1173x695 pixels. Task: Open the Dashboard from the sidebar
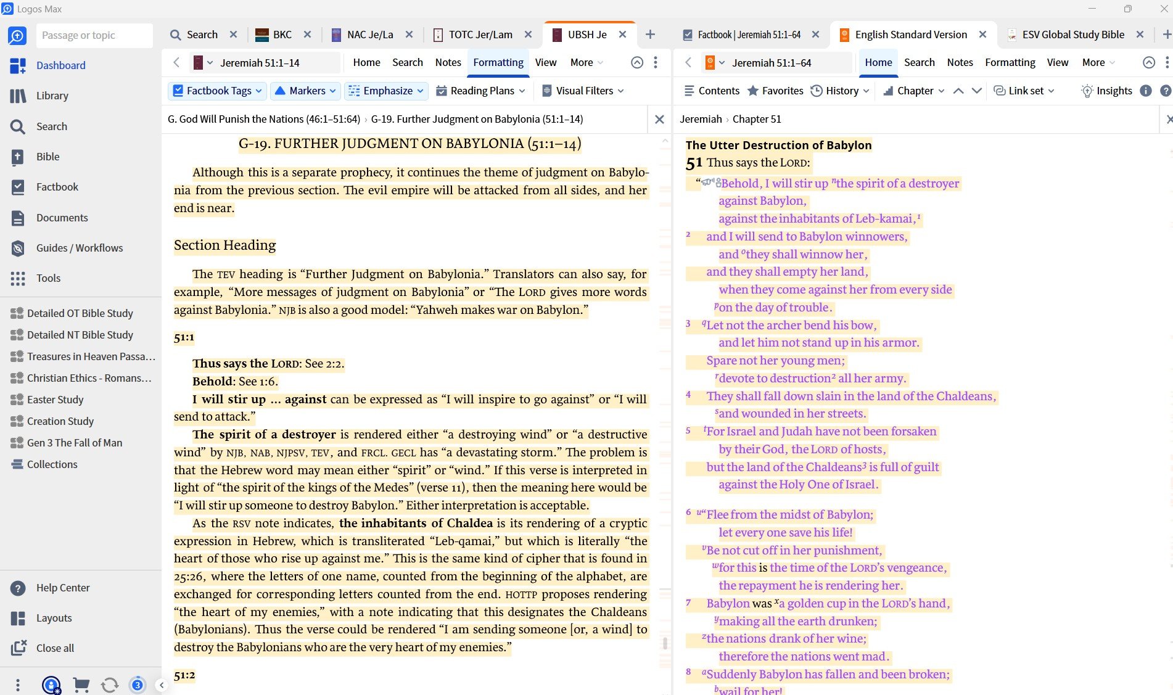tap(60, 65)
